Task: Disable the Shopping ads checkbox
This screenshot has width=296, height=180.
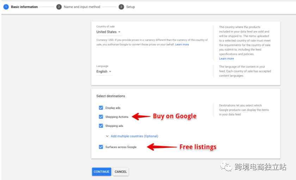Action: 101,126
